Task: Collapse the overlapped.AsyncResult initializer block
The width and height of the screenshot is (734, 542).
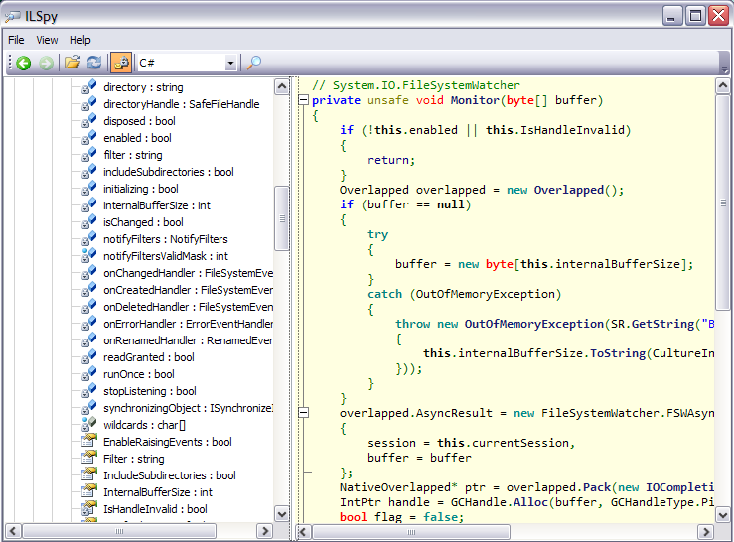Action: click(304, 413)
